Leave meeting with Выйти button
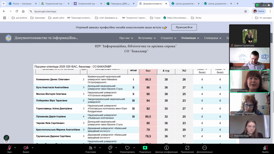 tap(265, 149)
